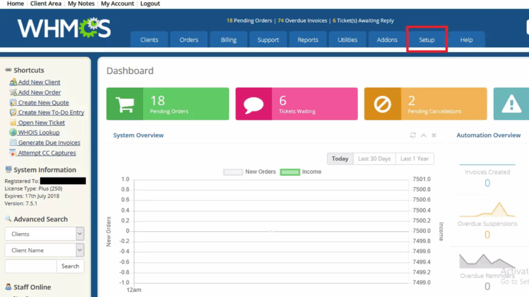Collapse the System Overview widget with chevron

click(424, 135)
